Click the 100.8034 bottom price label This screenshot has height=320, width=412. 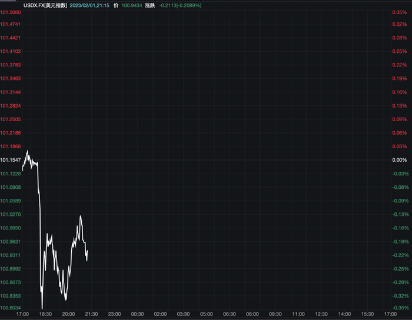(x=11, y=308)
